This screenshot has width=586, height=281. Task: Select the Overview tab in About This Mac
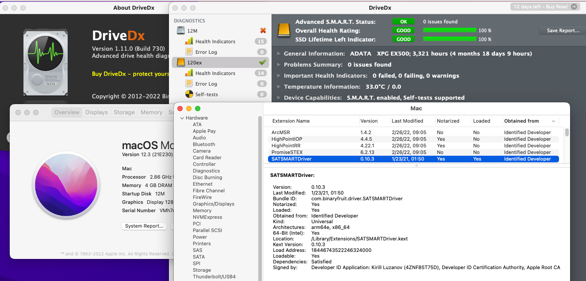coord(67,112)
